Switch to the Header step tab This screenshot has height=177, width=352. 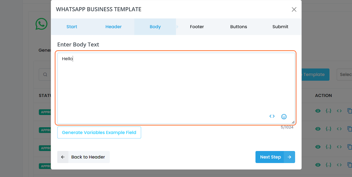[x=114, y=27]
